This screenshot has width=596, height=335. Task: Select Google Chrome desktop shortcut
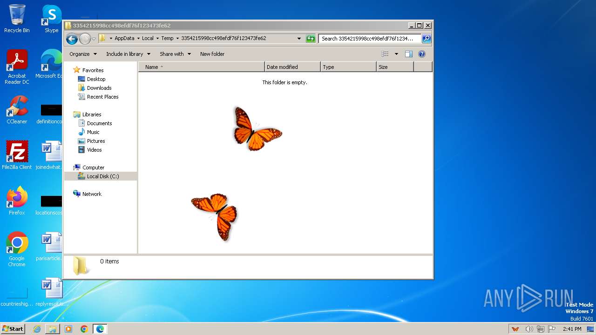click(17, 249)
